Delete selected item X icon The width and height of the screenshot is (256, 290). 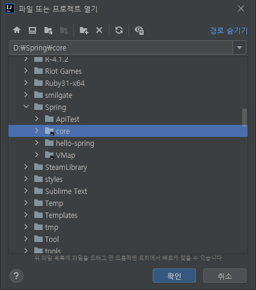point(99,30)
